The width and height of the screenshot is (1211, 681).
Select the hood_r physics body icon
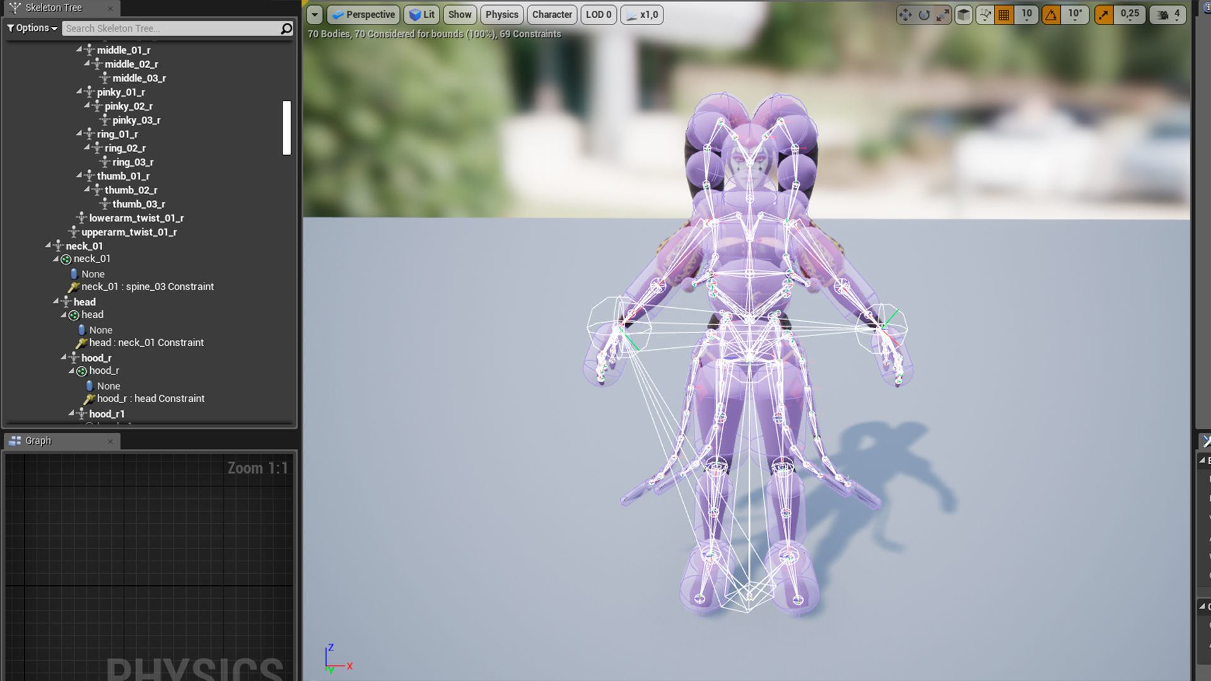tap(81, 371)
